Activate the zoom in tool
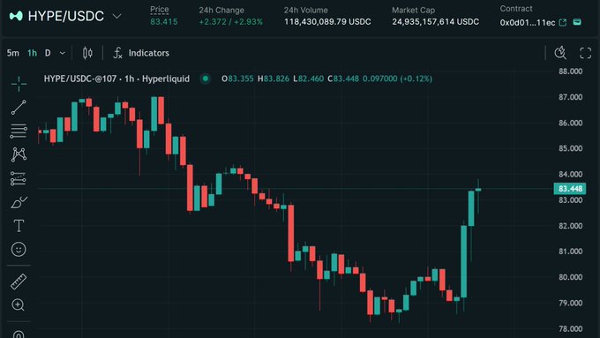 pos(18,304)
